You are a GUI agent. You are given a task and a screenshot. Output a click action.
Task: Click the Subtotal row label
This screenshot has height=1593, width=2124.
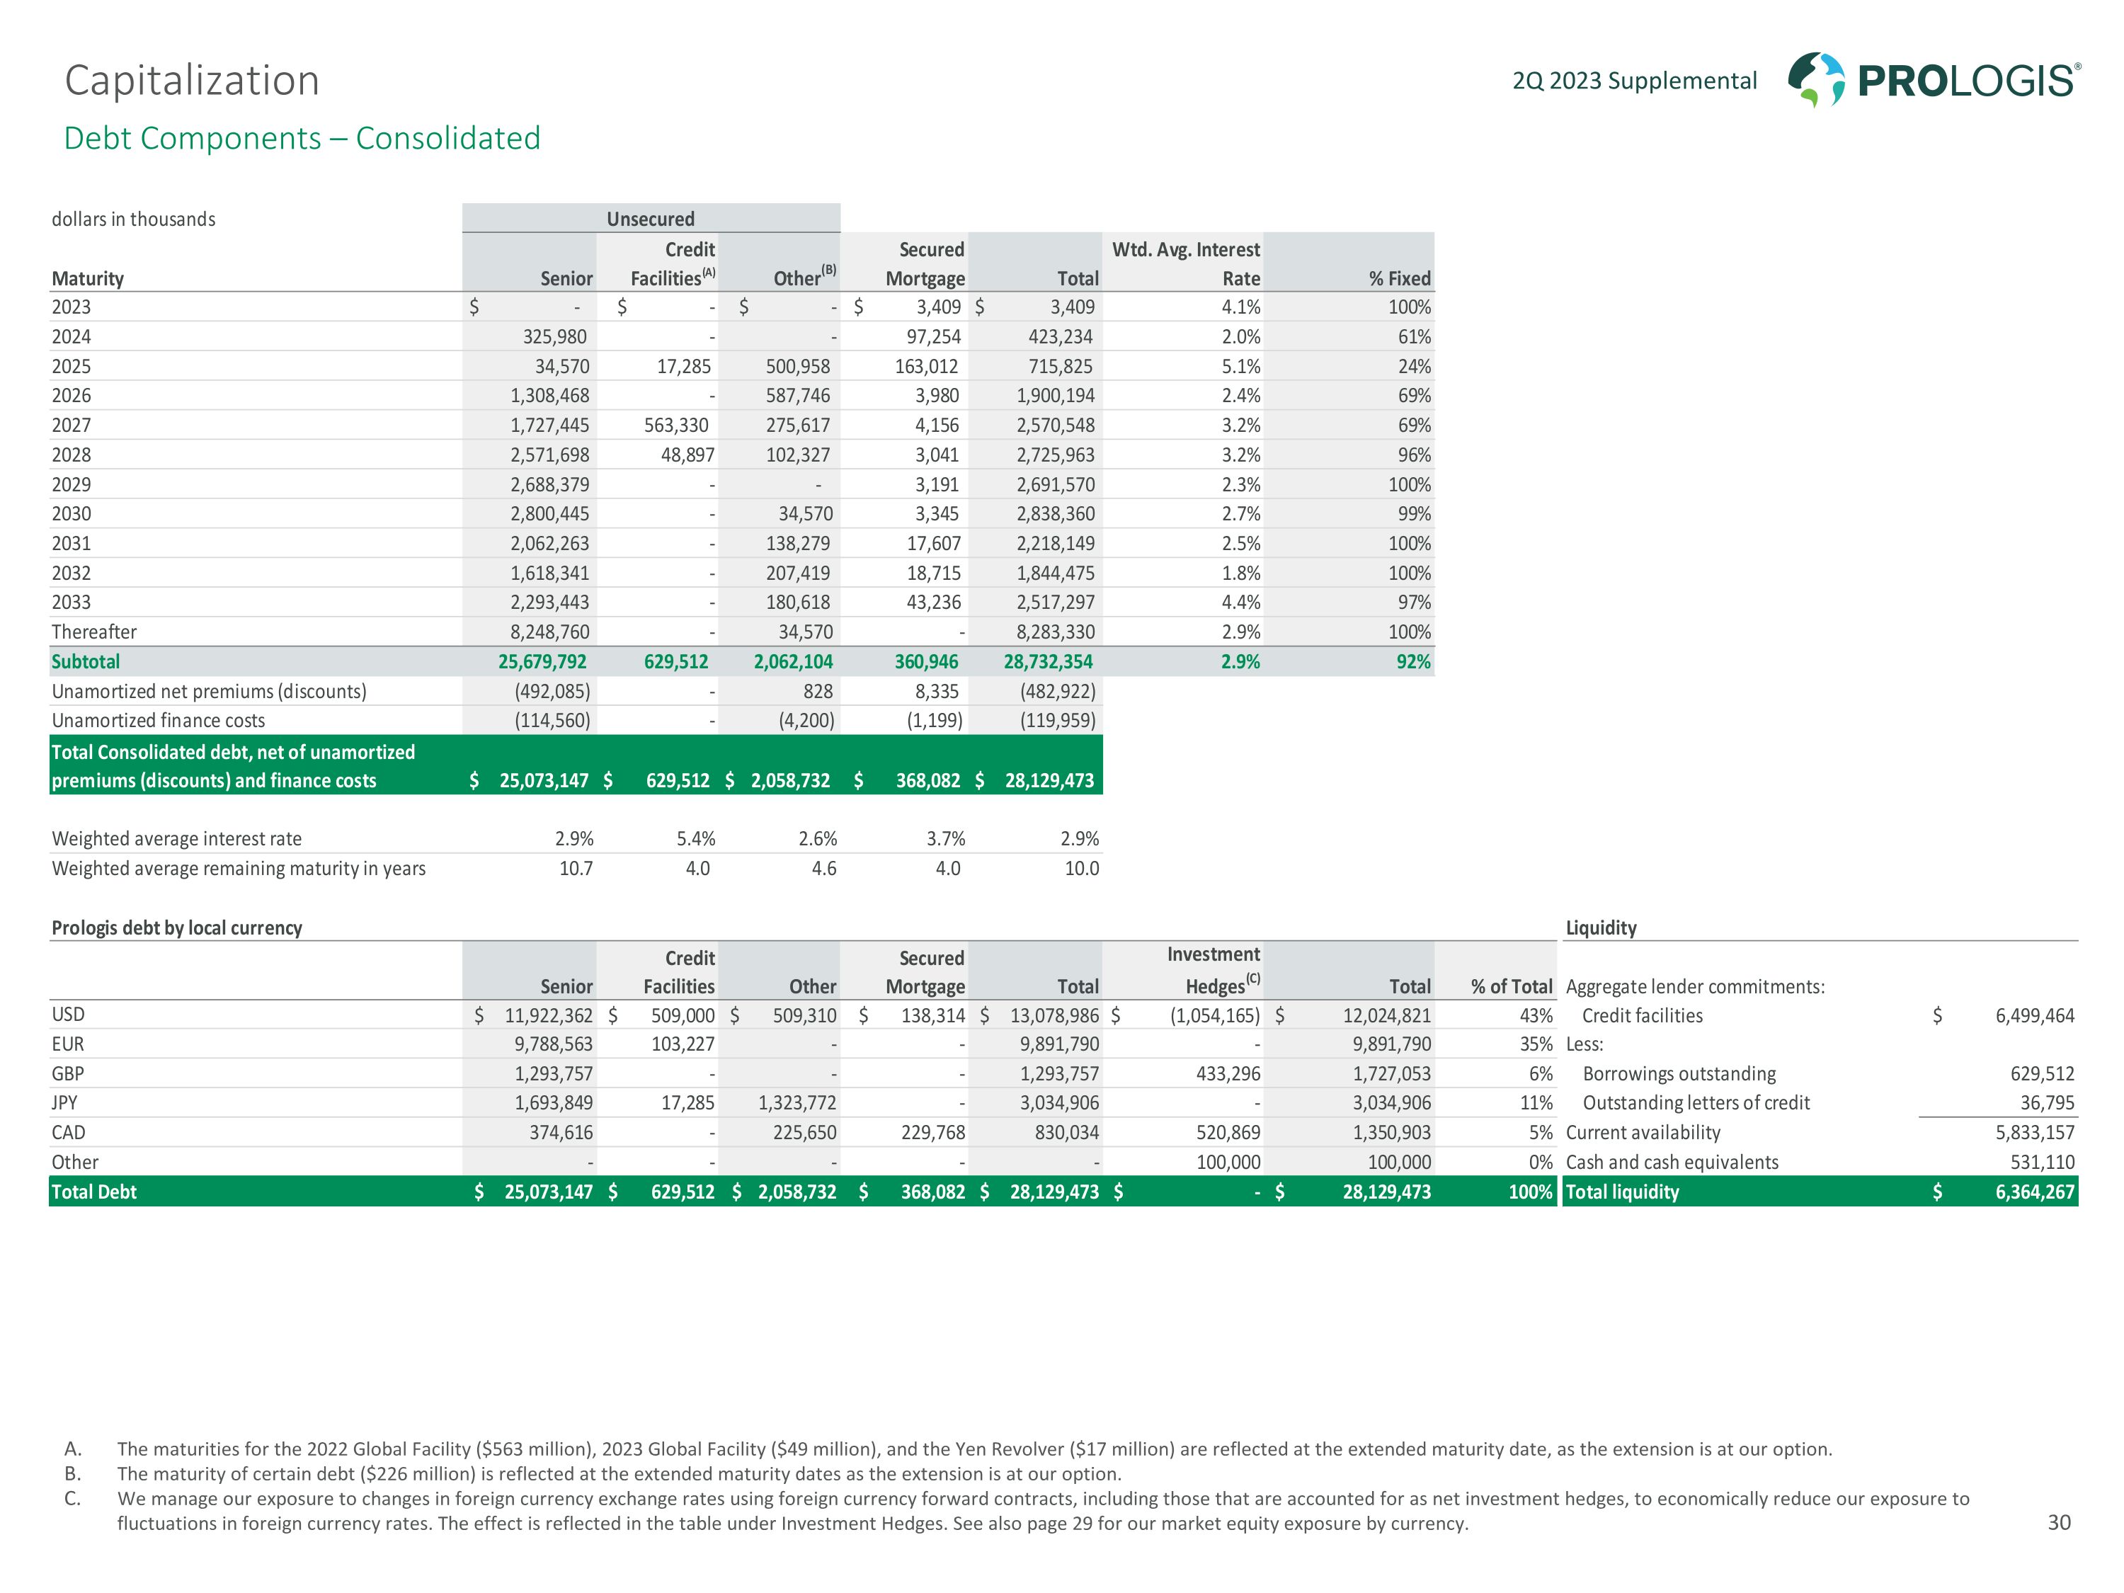tap(86, 661)
